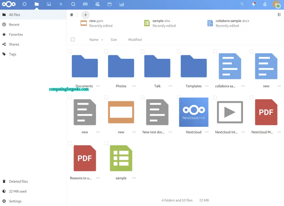Screen dimensions: 284x206
Task: Switch the file area to list view
Action: click(279, 15)
